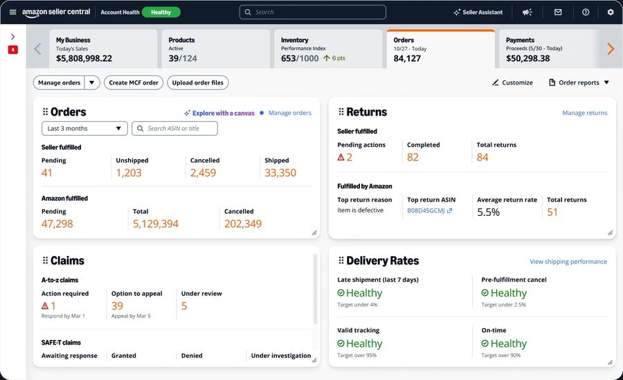Screen dimensions: 623x380
Task: Click the resize handle of Delivery Rates widget
Action: point(611,362)
